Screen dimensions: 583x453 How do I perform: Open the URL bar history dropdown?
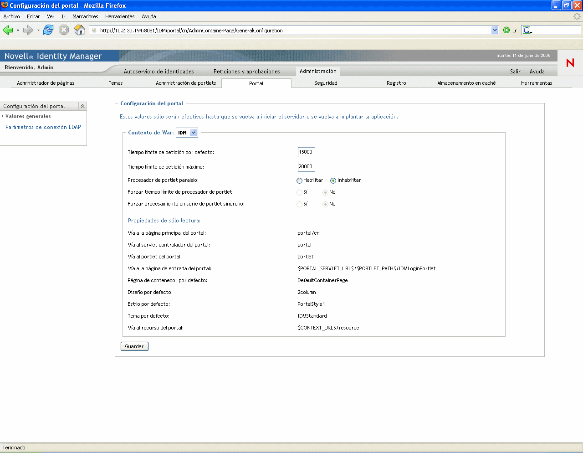(x=495, y=30)
